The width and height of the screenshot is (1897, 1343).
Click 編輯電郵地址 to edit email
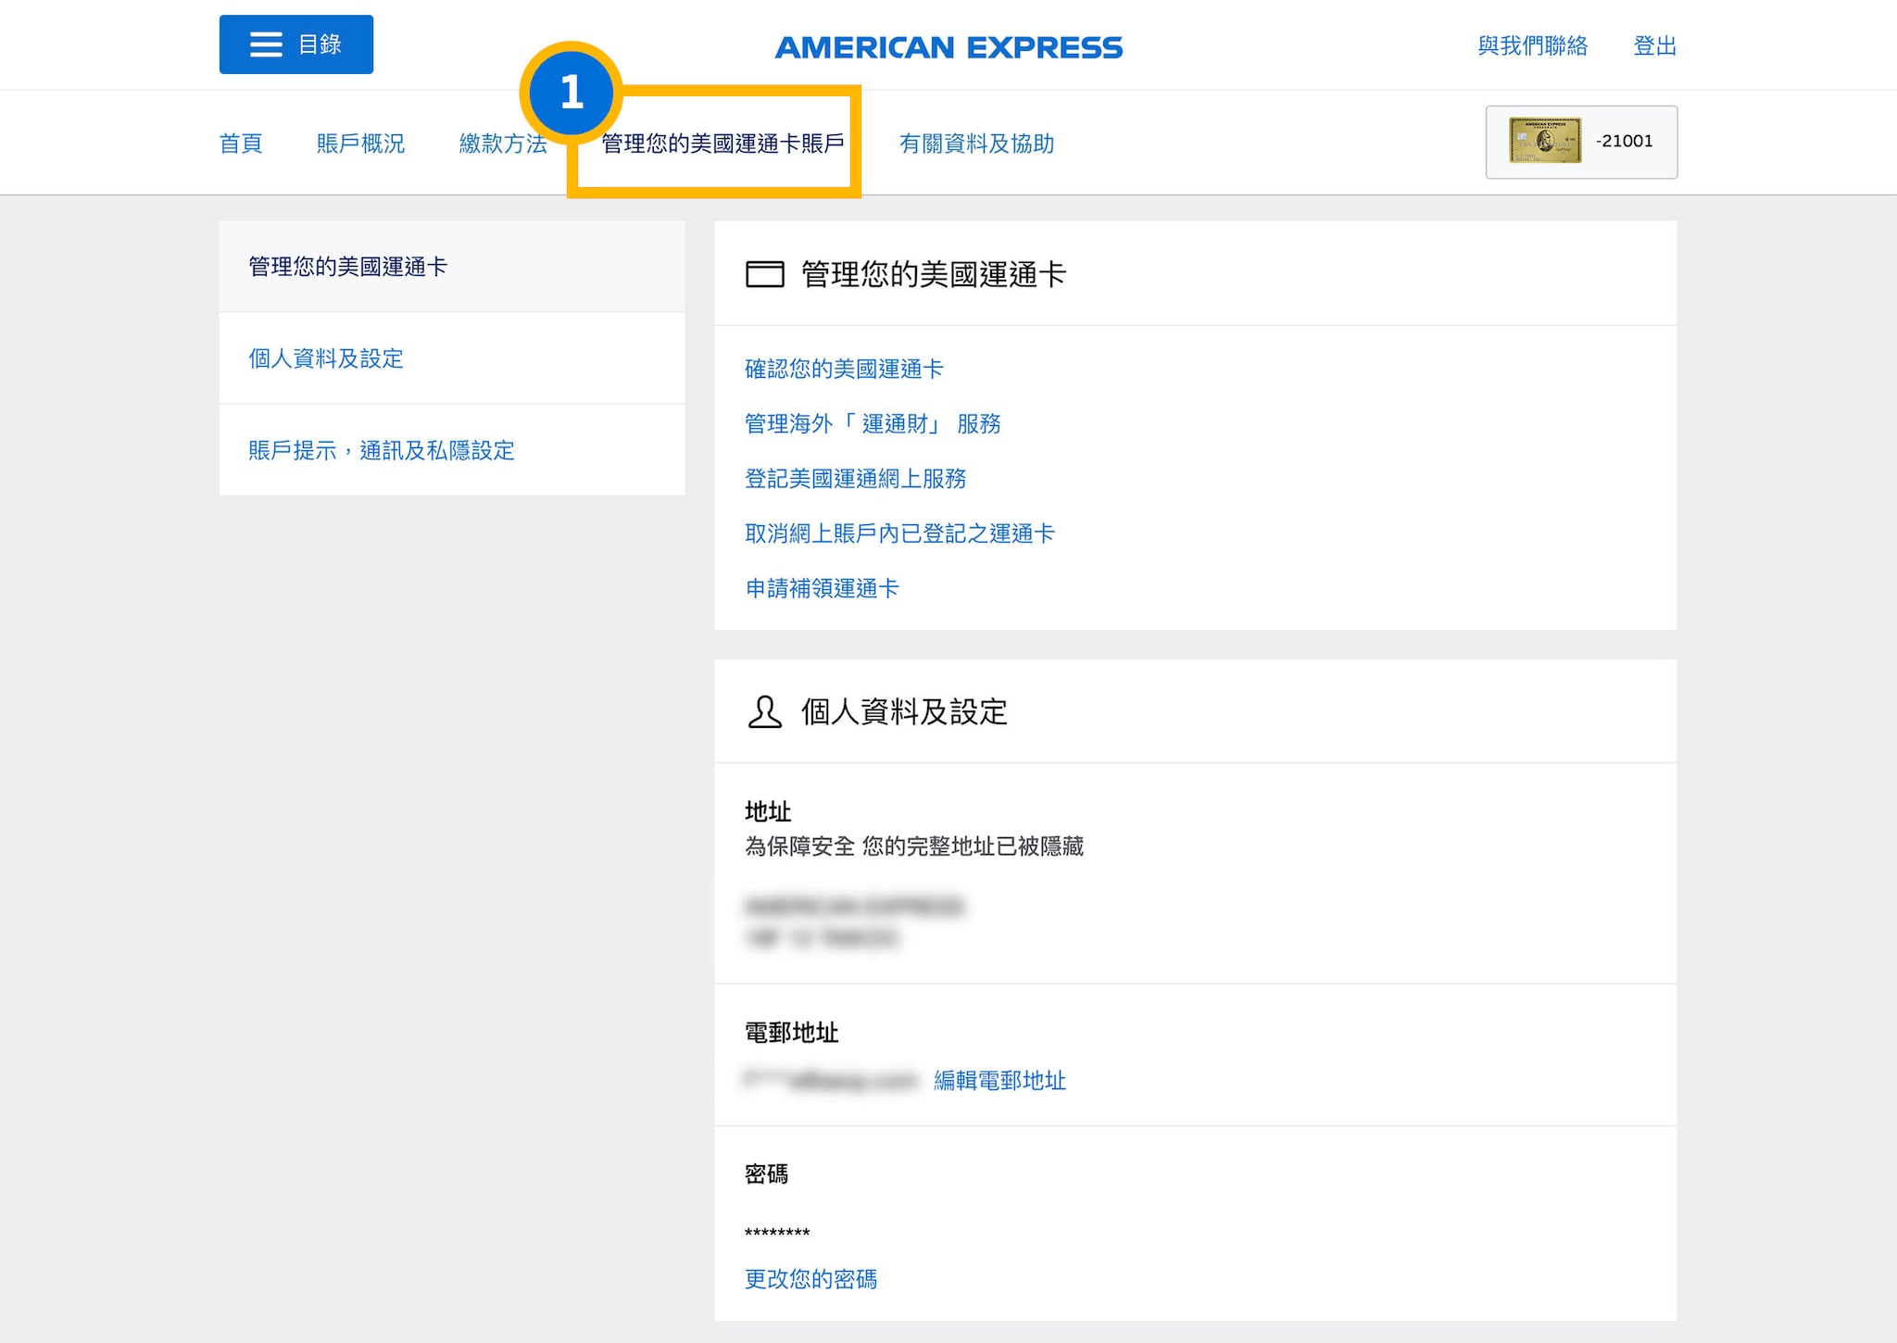coord(999,1081)
